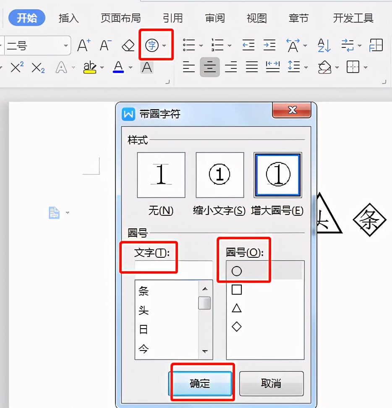Click the sort A-Z icon
392x408 pixels.
(x=324, y=45)
